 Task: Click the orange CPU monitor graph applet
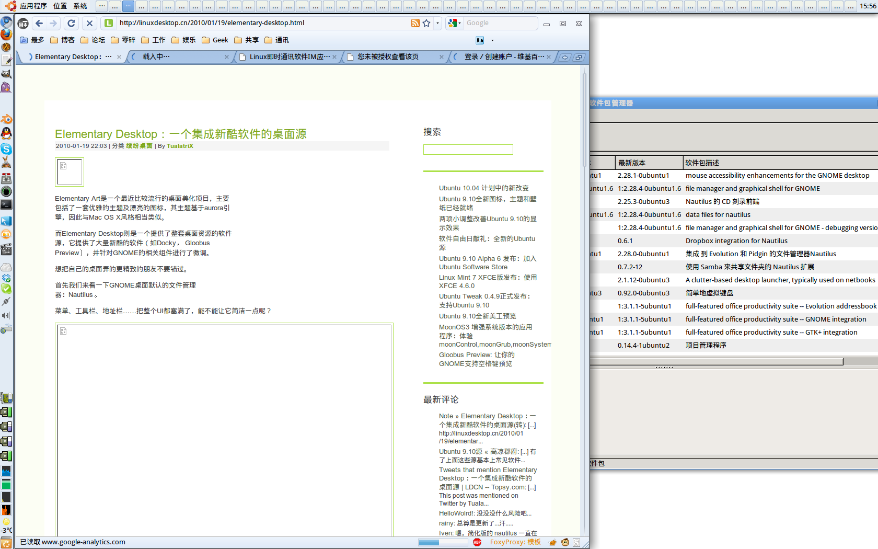point(6,510)
